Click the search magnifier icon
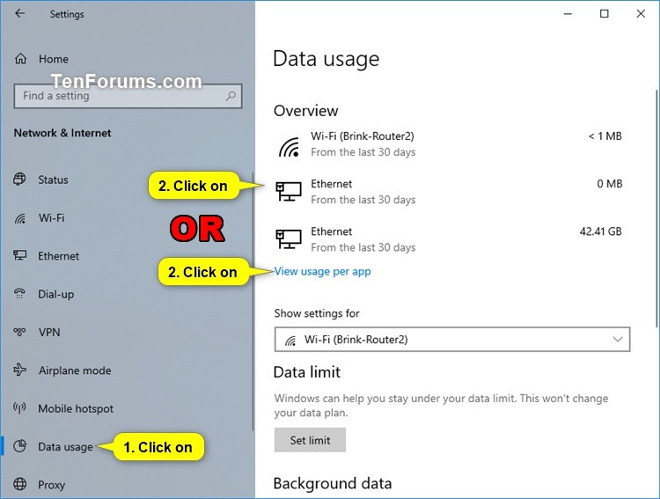 click(x=231, y=96)
